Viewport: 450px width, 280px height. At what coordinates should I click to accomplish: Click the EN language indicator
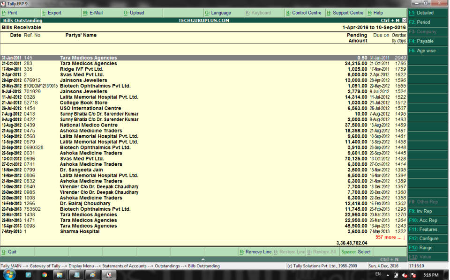pyautogui.click(x=378, y=274)
